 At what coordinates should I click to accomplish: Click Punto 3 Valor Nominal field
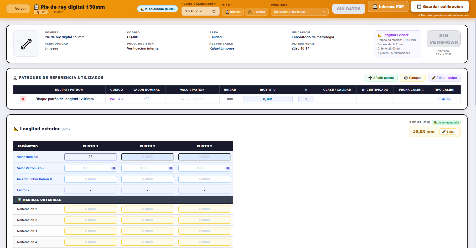pos(205,157)
